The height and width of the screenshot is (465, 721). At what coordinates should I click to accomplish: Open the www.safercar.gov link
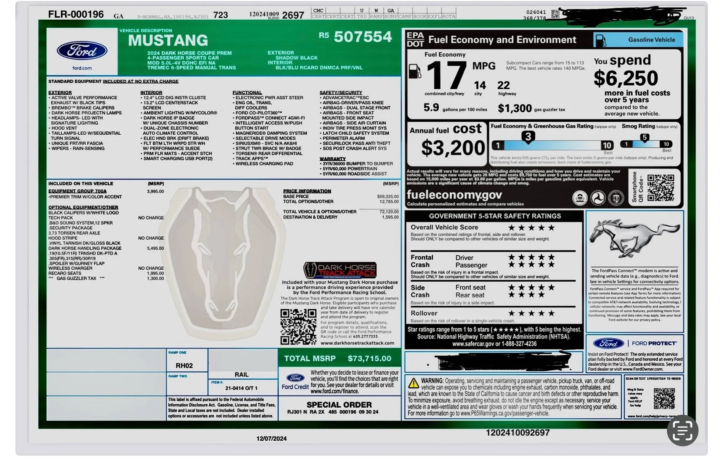[x=473, y=344]
